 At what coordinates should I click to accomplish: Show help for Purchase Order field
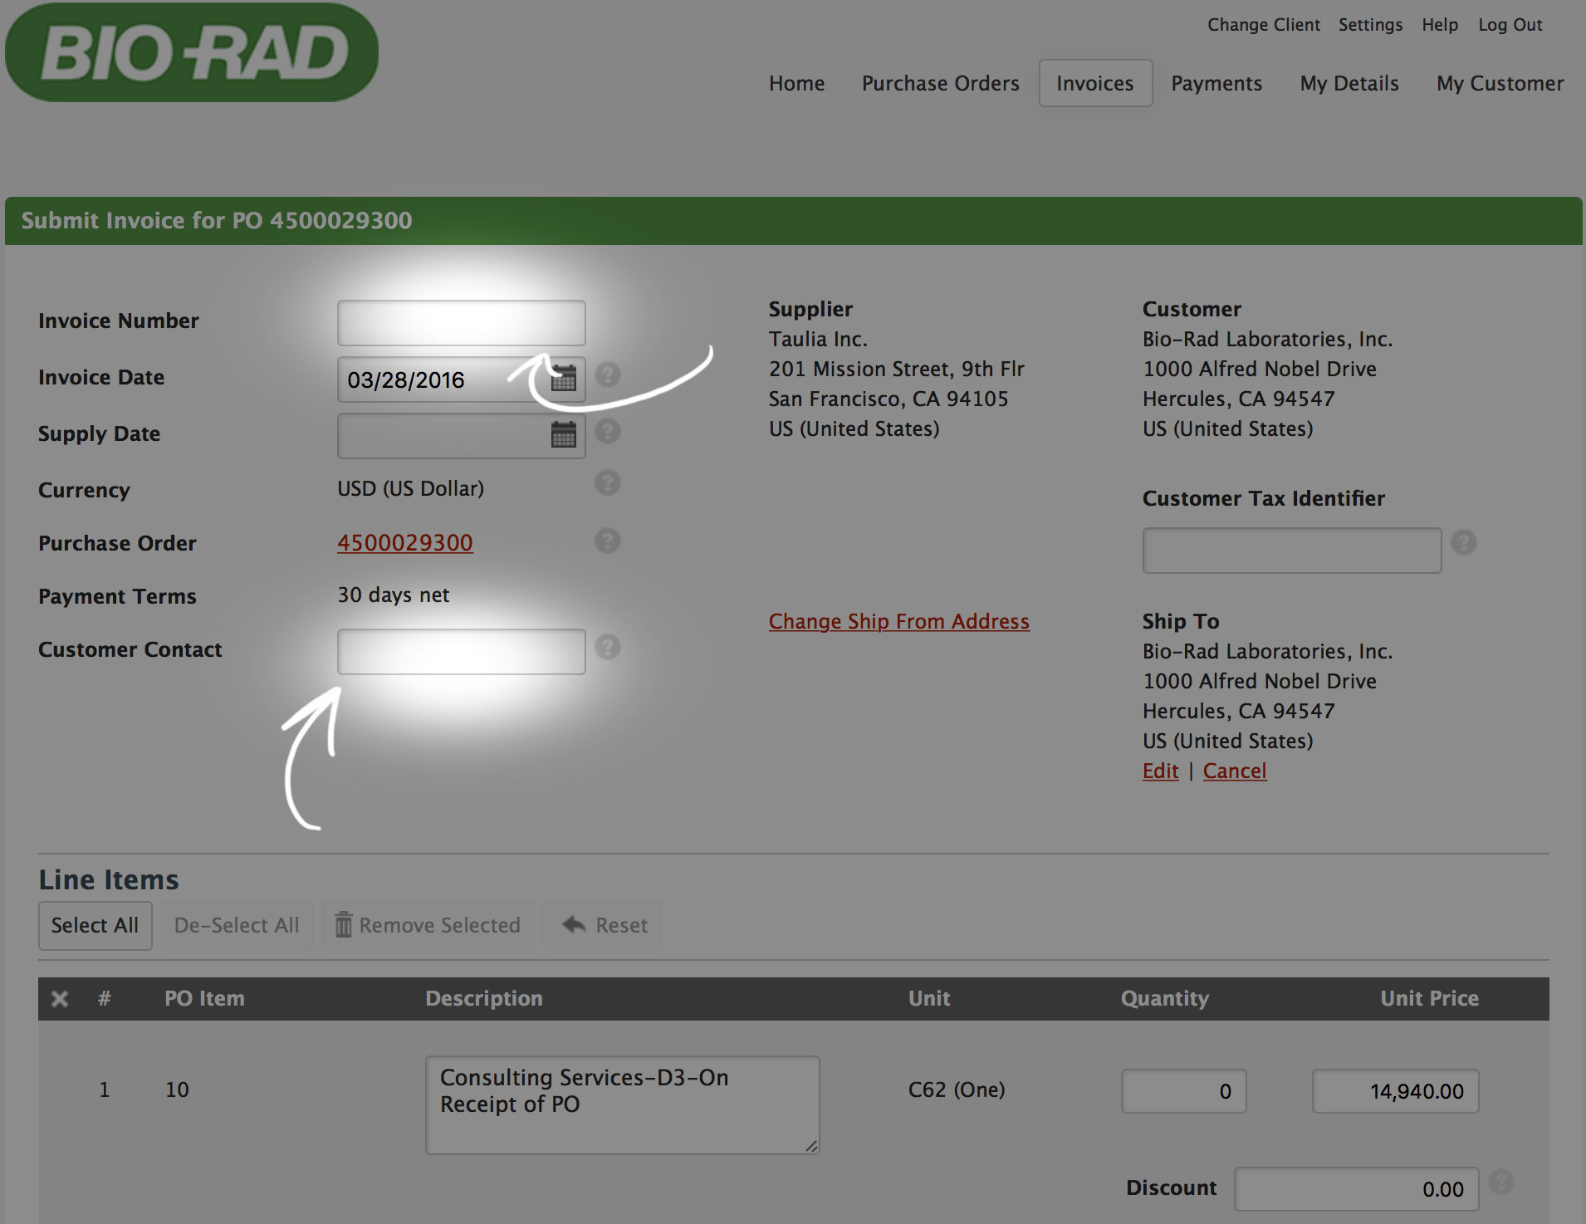(x=608, y=541)
